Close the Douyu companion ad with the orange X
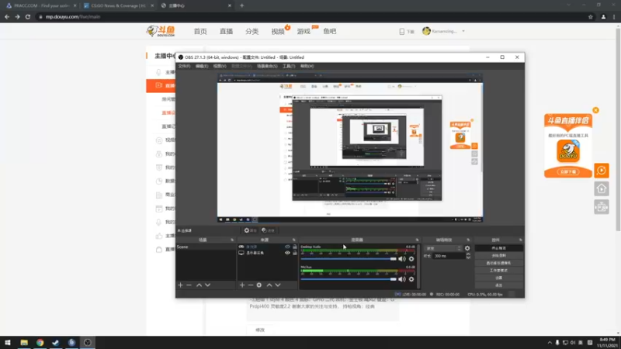Viewport: 621px width, 349px height. click(x=595, y=110)
